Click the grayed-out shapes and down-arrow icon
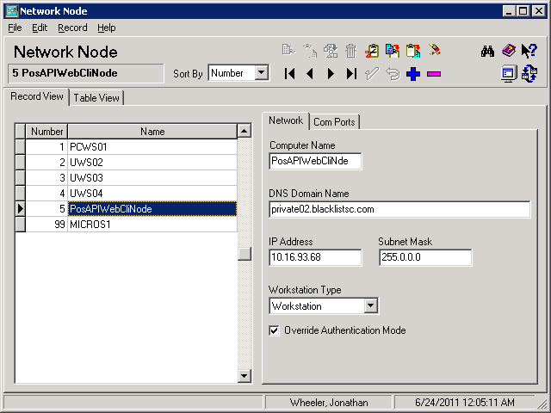Screen dimensions: 551x413 pyautogui.click(x=331, y=51)
